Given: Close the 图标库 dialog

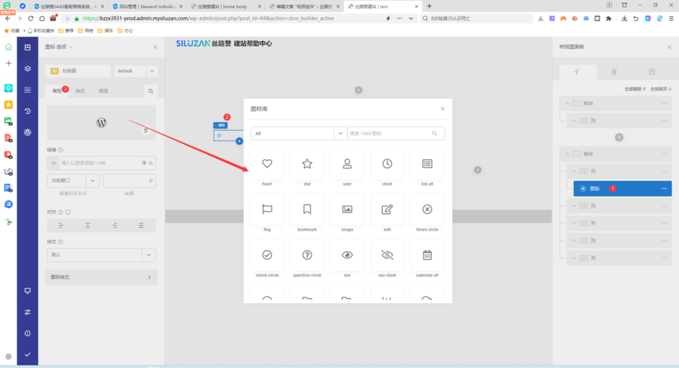Looking at the screenshot, I should 443,108.
